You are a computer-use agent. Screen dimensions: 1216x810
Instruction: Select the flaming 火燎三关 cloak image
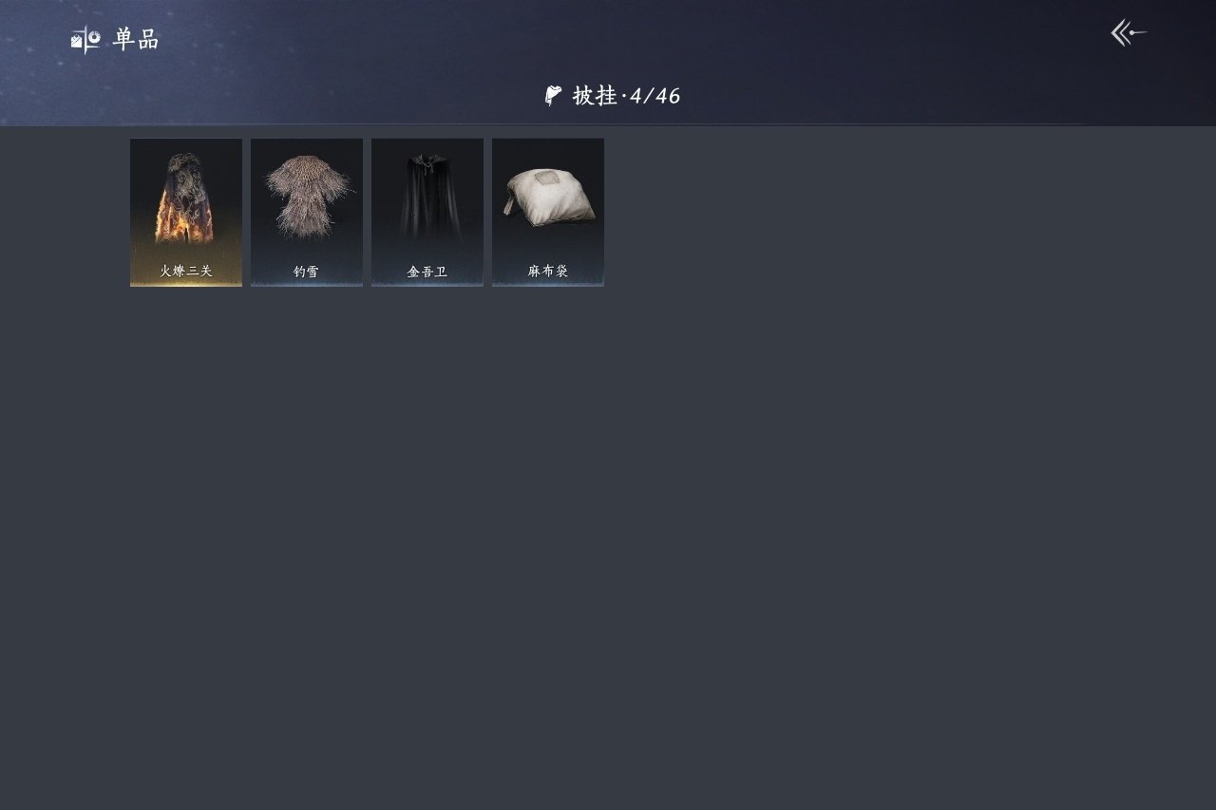pos(186,198)
